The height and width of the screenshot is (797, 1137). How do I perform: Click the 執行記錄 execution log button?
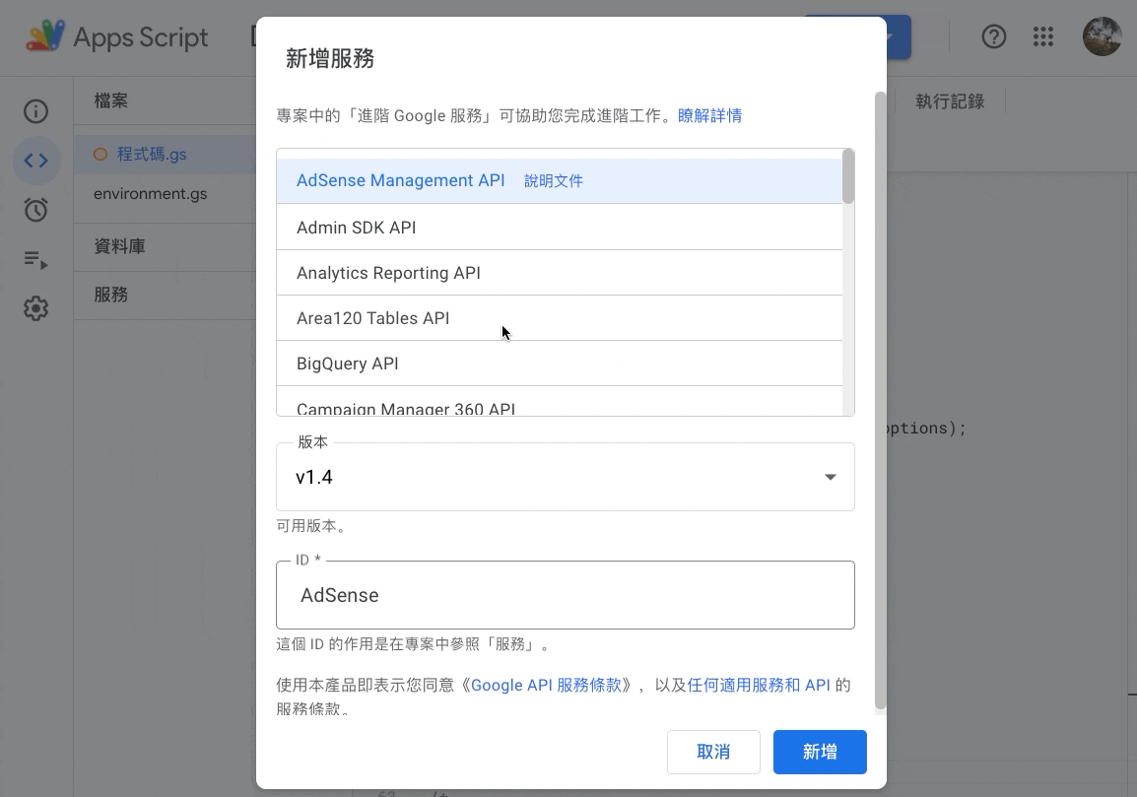[950, 101]
